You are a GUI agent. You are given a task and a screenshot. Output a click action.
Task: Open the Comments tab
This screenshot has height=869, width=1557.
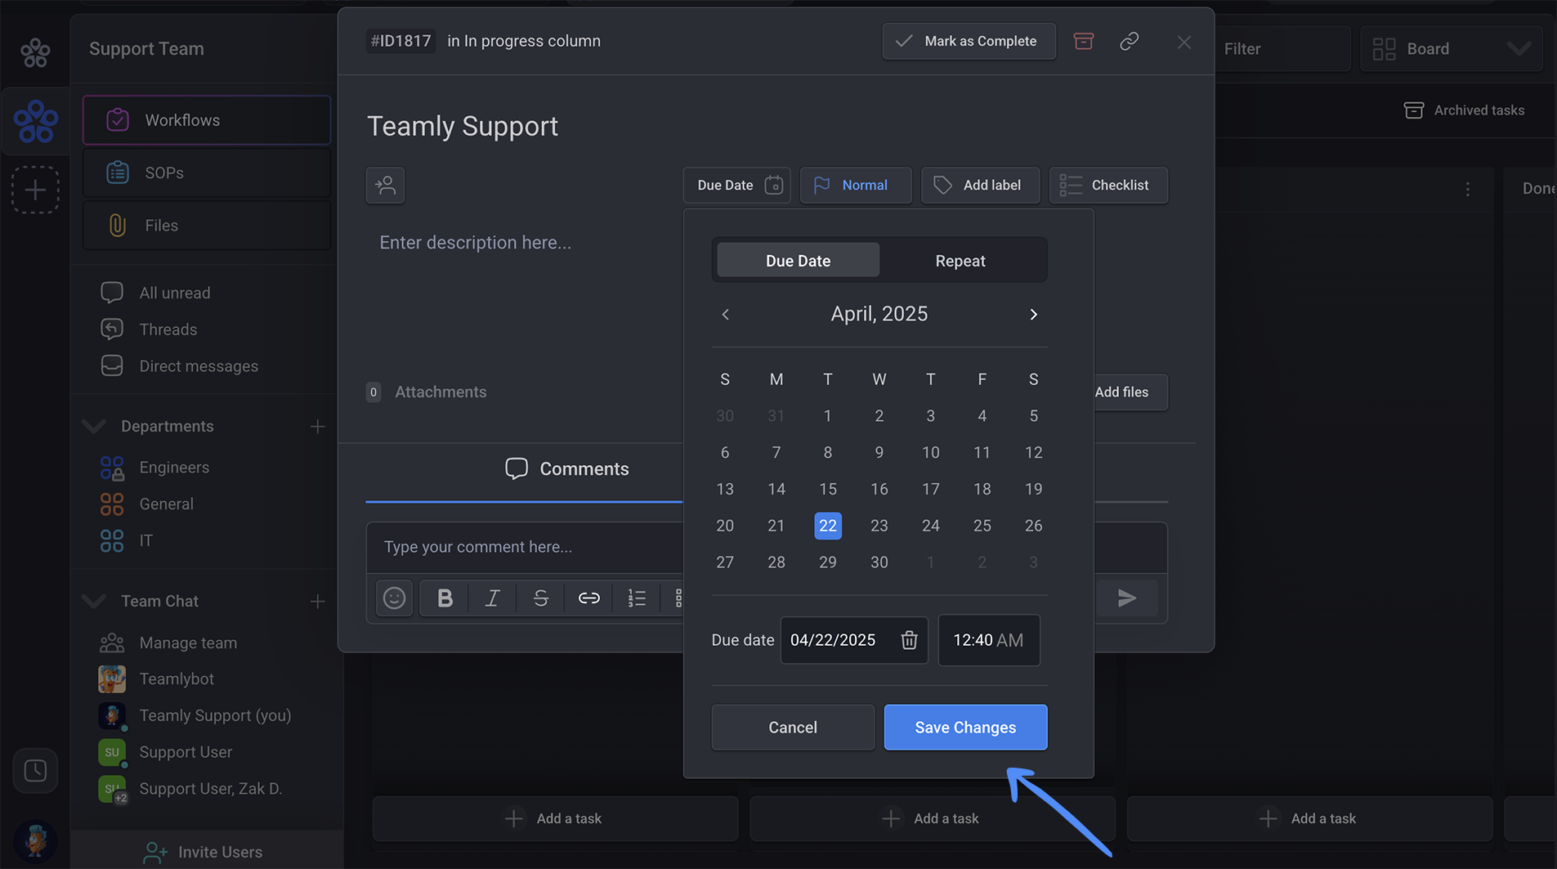point(566,469)
